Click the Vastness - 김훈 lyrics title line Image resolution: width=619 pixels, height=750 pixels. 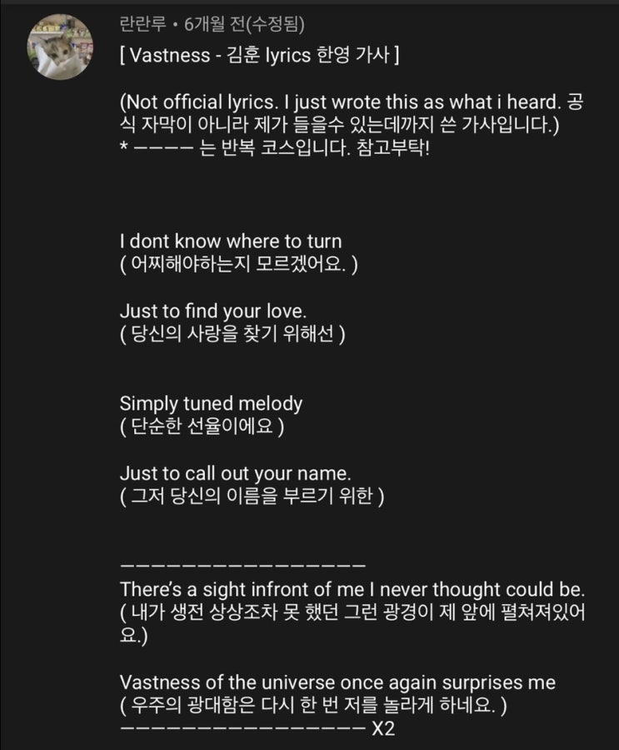pyautogui.click(x=260, y=57)
